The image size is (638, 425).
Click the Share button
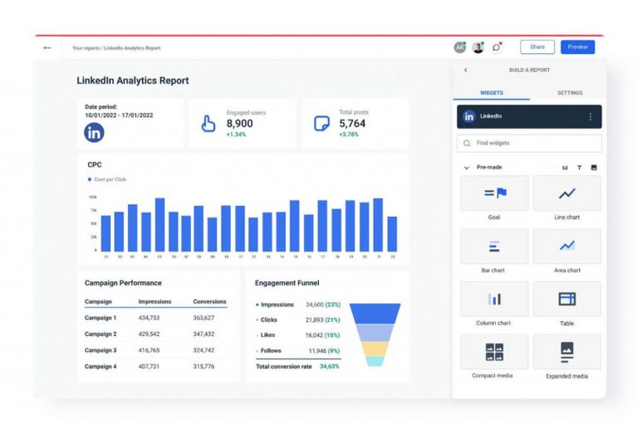[x=537, y=47]
